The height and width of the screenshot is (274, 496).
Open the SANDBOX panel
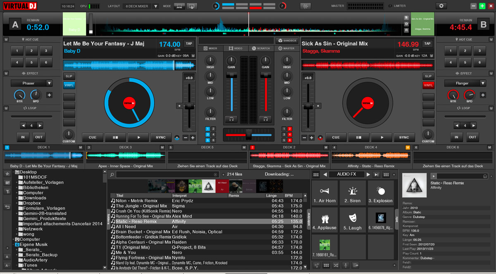click(x=287, y=40)
